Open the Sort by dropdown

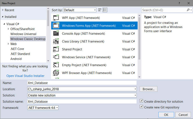80,10
